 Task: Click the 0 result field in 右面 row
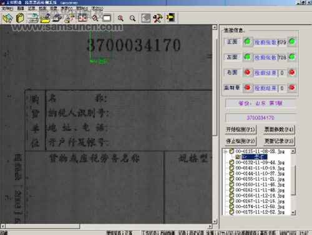pyautogui.click(x=282, y=72)
